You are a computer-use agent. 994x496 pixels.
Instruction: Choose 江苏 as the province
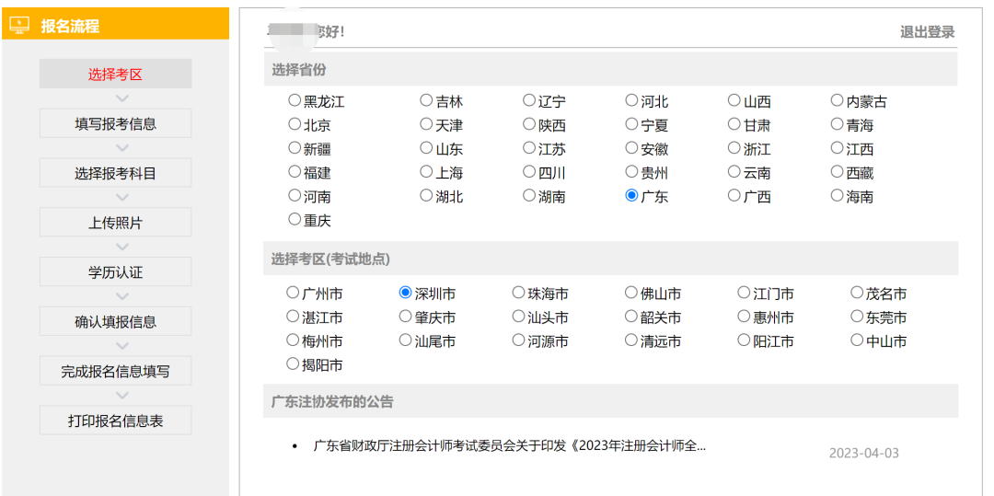tap(529, 148)
